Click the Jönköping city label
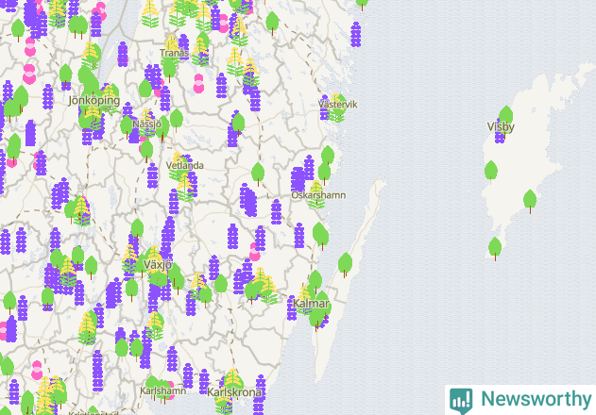596x415 pixels. 94,101
